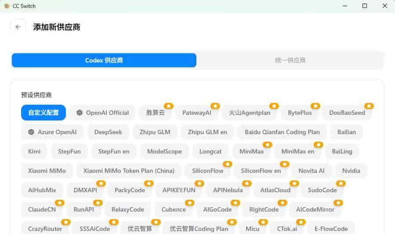
Task: Switch to 统一供应商 tab
Action: tap(290, 60)
